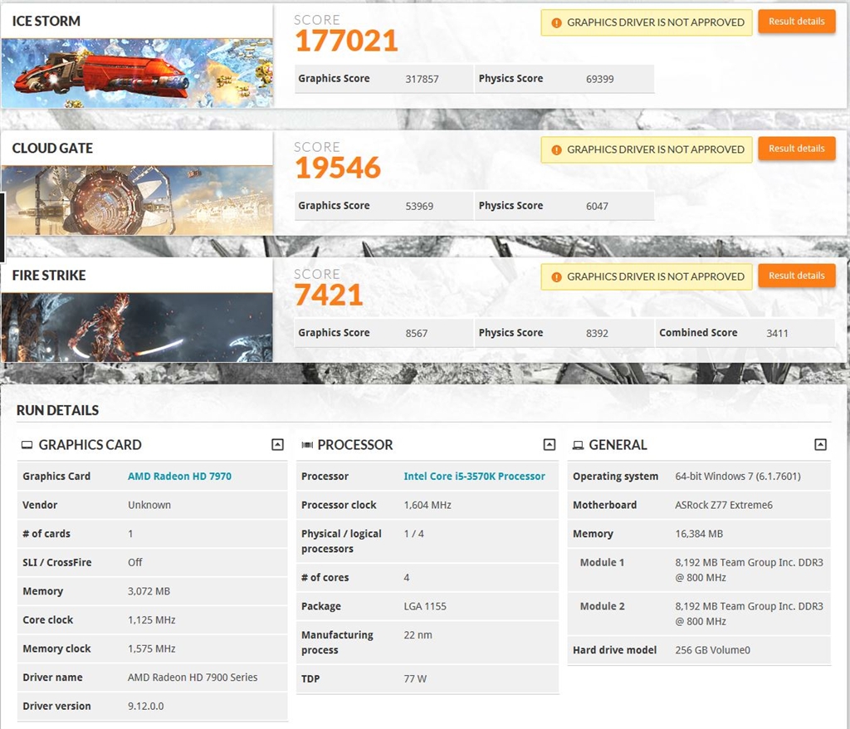The height and width of the screenshot is (729, 850).
Task: Click the Fire Strike driver warning icon
Action: point(556,276)
